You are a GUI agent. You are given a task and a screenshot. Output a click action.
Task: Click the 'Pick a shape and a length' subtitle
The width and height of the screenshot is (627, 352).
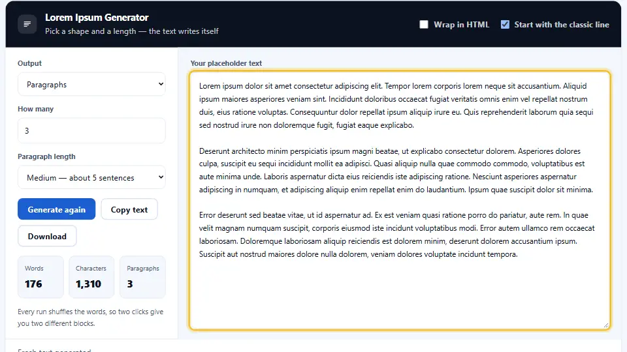tap(131, 31)
